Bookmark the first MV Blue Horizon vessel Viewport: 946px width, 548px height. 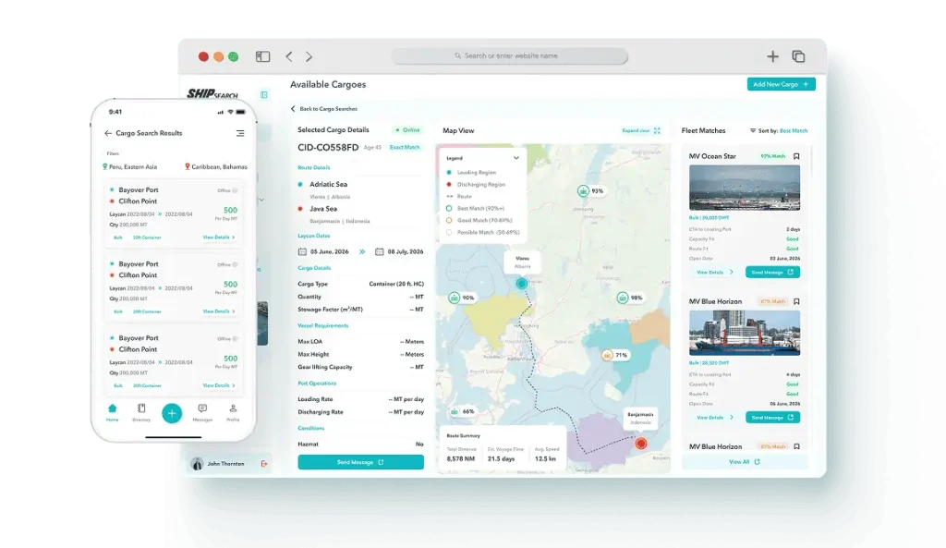[x=796, y=301]
